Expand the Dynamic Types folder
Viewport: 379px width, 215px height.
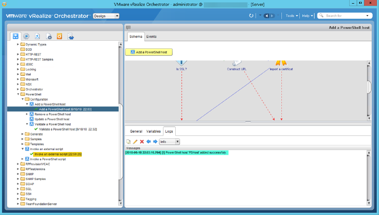coord(18,44)
